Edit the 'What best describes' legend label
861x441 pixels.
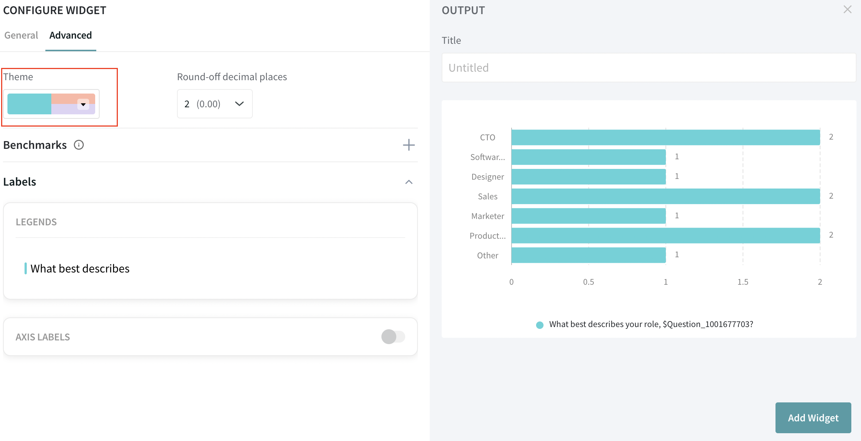(x=80, y=268)
